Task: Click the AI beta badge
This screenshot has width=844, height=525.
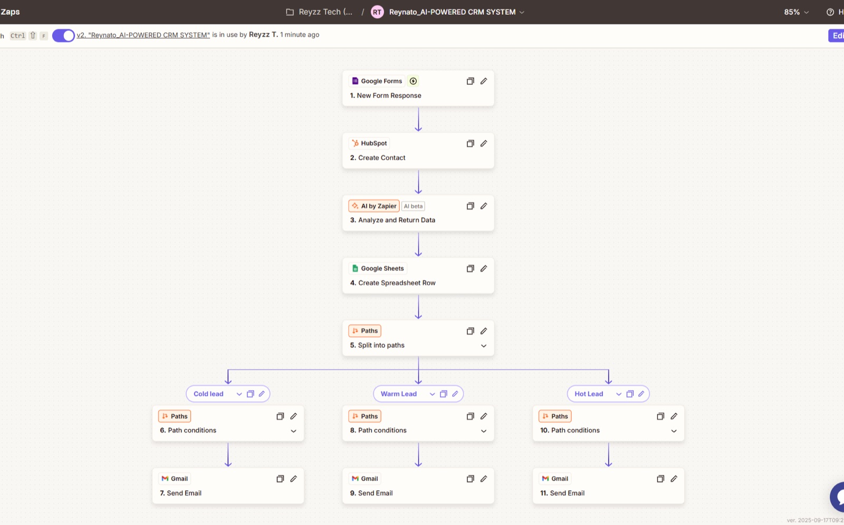Action: [413, 206]
